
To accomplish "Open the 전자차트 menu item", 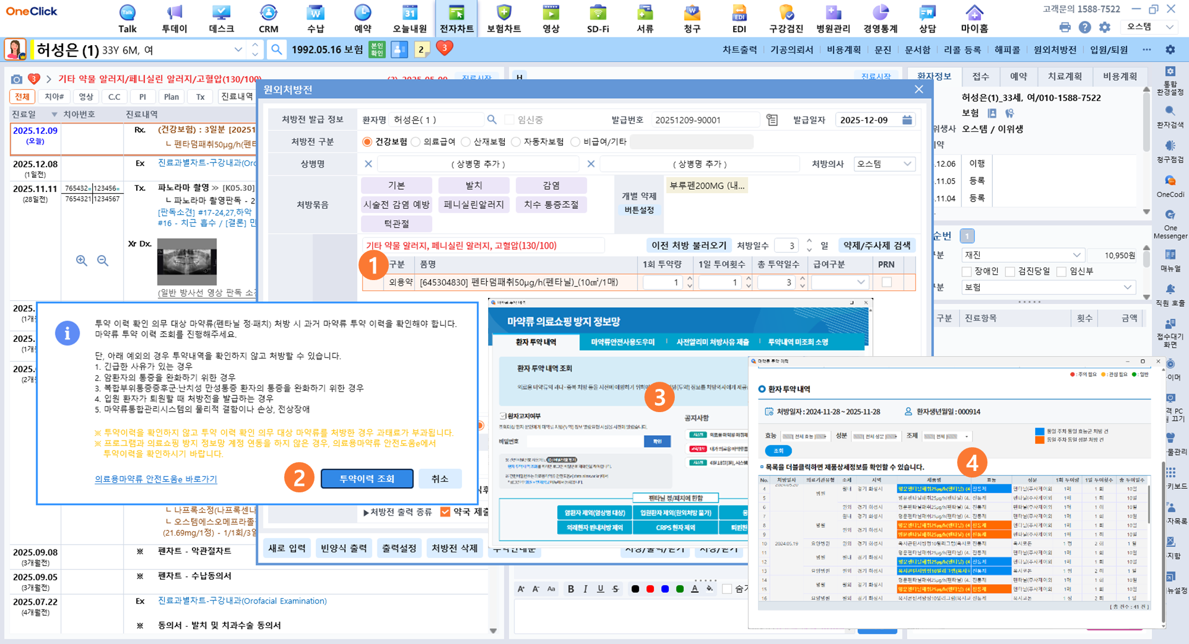I will [x=456, y=18].
